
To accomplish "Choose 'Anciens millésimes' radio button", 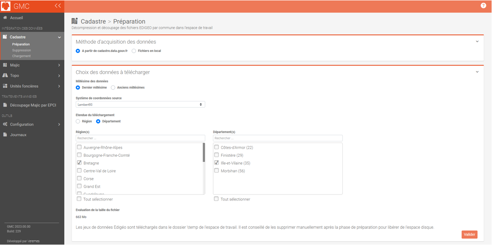I will pos(113,87).
